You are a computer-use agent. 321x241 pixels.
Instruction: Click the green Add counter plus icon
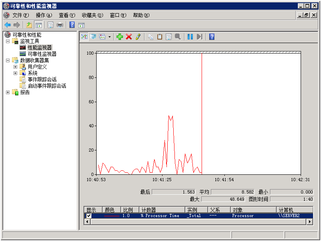coord(119,37)
